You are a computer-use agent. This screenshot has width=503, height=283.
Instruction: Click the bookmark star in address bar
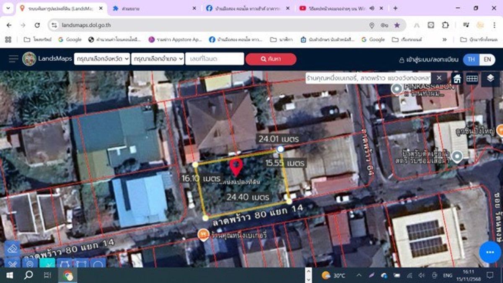pos(397,25)
